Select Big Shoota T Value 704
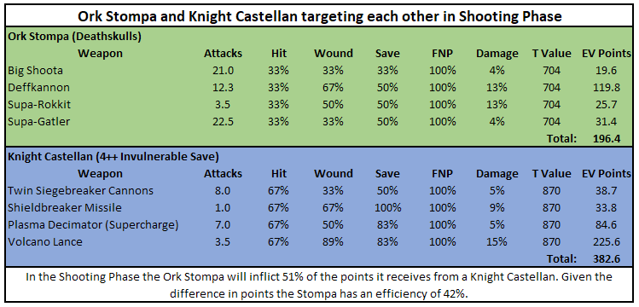The height and width of the screenshot is (307, 639). pyautogui.click(x=551, y=71)
